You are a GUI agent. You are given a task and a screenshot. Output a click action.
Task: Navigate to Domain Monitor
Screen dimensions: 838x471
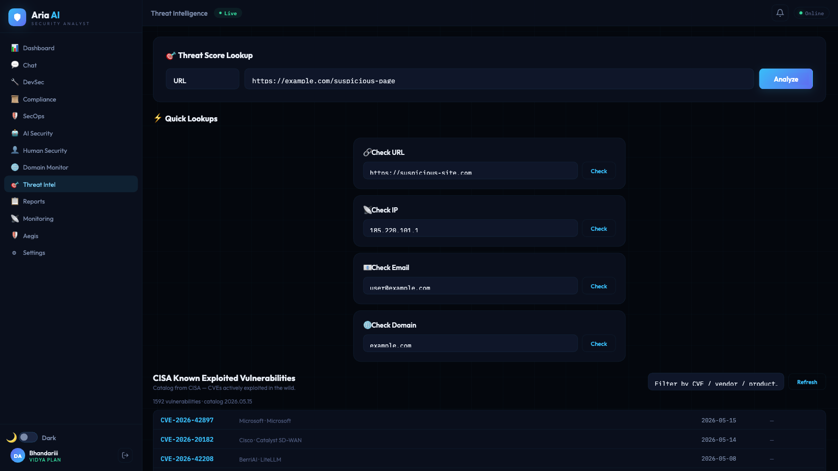pos(71,167)
